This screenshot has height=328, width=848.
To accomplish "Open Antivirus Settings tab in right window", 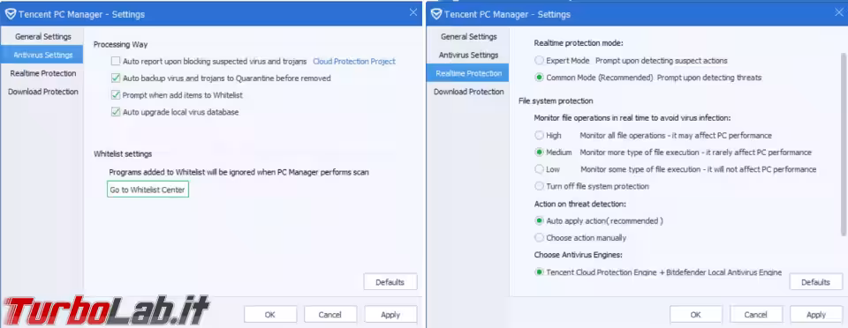I will [x=468, y=55].
